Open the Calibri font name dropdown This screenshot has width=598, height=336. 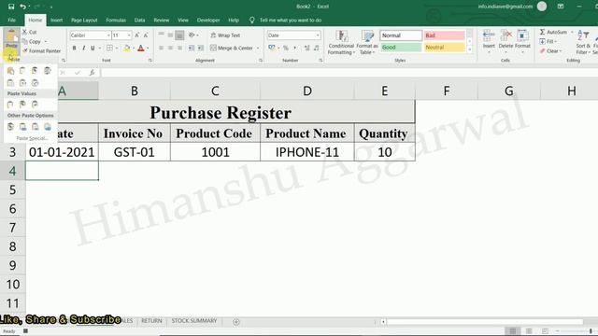[108, 35]
